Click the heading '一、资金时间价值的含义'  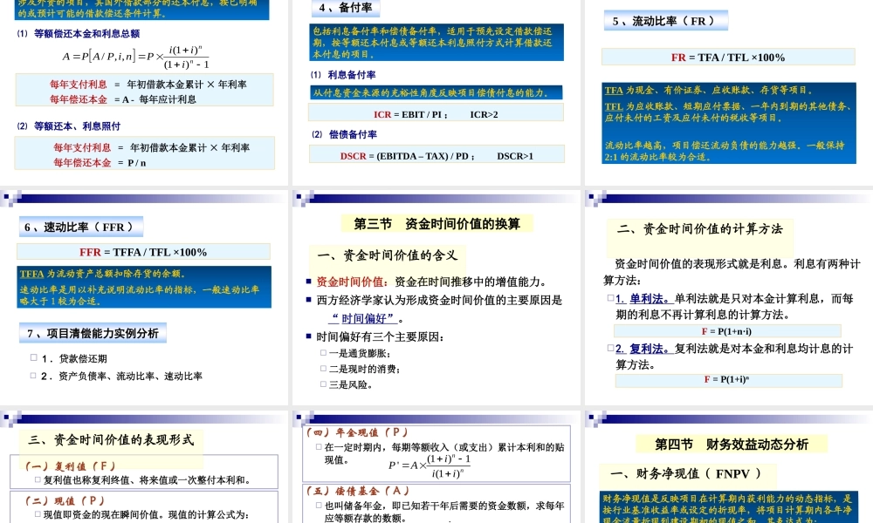click(388, 255)
